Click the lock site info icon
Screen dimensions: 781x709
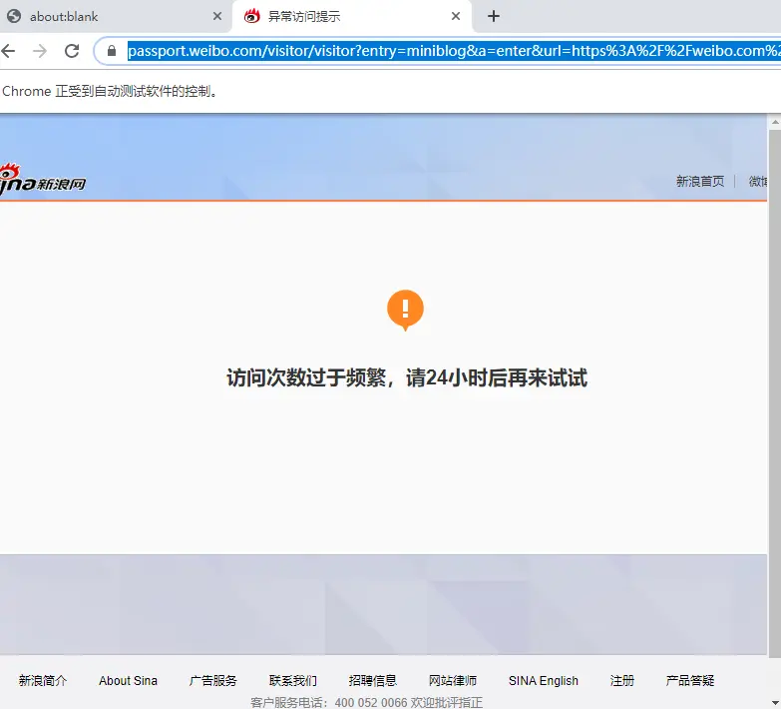(112, 50)
